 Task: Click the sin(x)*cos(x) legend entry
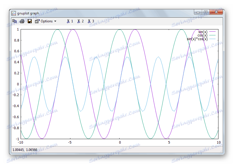click(197, 39)
